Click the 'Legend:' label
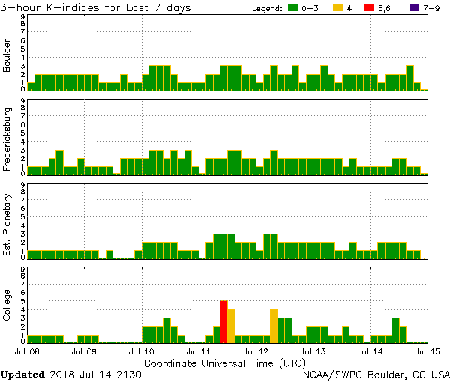This screenshot has height=382, width=450. click(267, 8)
